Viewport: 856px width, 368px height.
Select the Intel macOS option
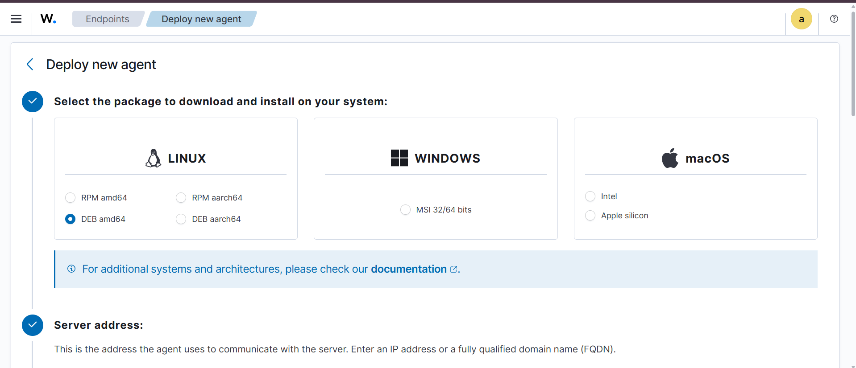[x=590, y=196]
